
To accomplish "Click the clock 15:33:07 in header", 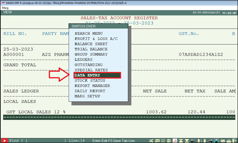I will coord(229,13).
